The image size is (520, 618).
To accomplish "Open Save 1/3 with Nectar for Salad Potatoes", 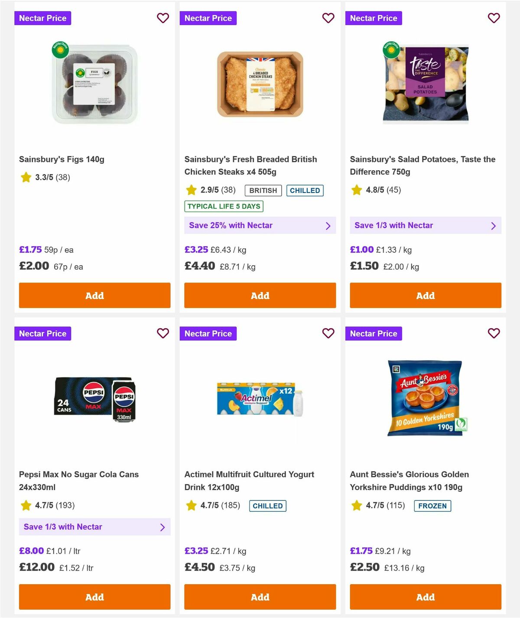I will (x=426, y=225).
